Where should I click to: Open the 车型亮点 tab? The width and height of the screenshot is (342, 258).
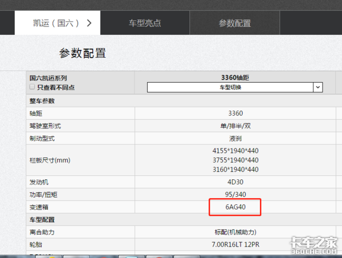144,23
